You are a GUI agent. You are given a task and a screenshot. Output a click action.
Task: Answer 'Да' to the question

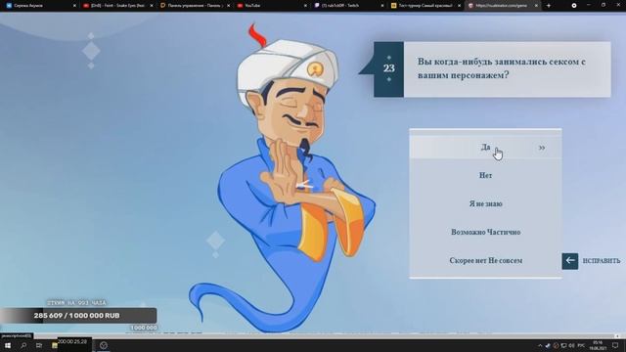[485, 148]
